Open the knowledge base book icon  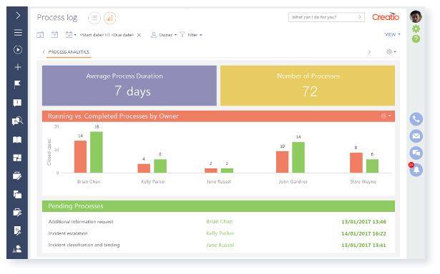pos(17,139)
